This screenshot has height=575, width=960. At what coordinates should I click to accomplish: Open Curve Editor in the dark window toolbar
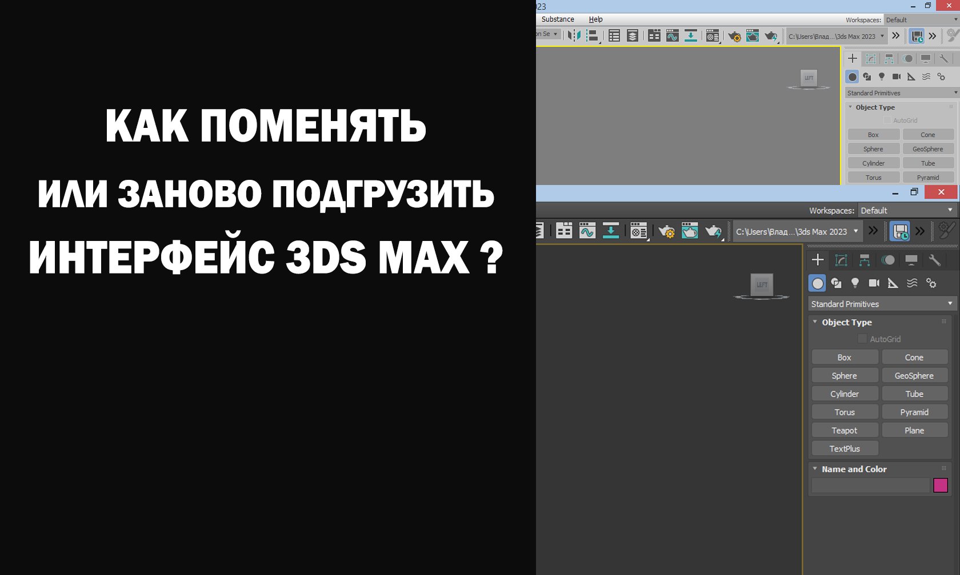click(x=587, y=231)
